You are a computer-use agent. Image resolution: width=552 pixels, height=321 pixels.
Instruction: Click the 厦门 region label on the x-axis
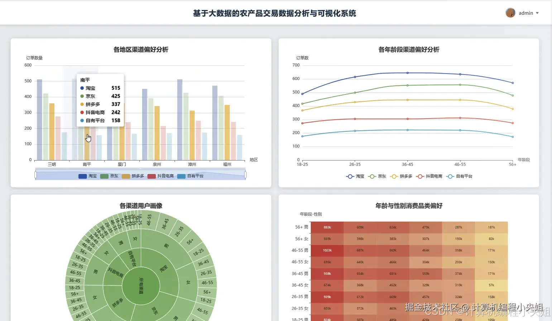[x=122, y=164]
